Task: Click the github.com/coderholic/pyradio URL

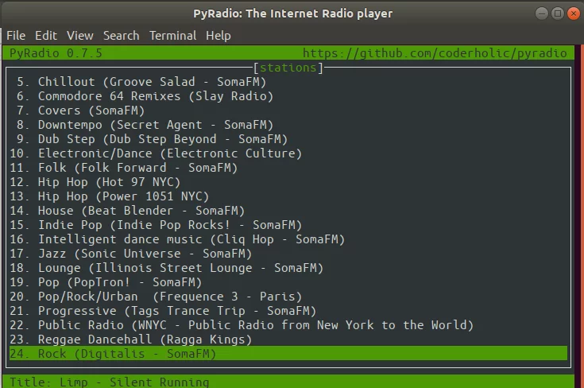Action: (435, 53)
